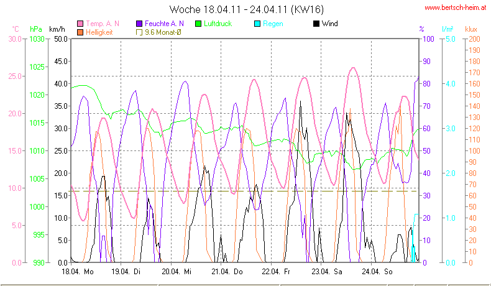Click the km/h axis unit label

click(57, 29)
